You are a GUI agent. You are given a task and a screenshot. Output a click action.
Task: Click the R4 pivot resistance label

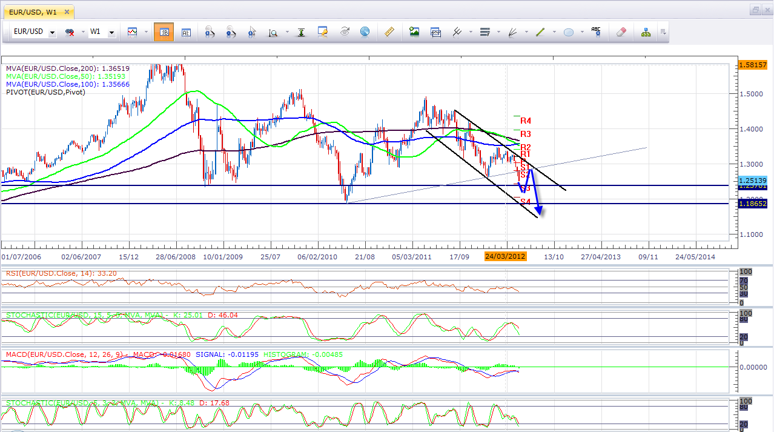[526, 121]
